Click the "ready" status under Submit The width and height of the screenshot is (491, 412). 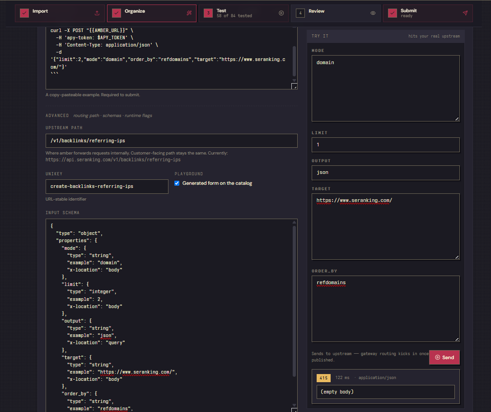[407, 16]
